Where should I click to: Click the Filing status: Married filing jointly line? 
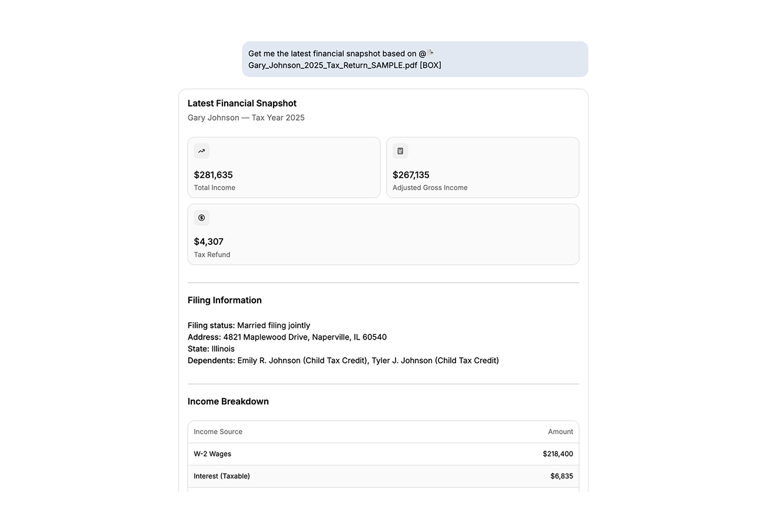tap(249, 325)
